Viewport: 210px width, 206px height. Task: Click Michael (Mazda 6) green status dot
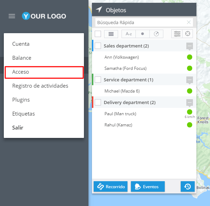click(189, 91)
